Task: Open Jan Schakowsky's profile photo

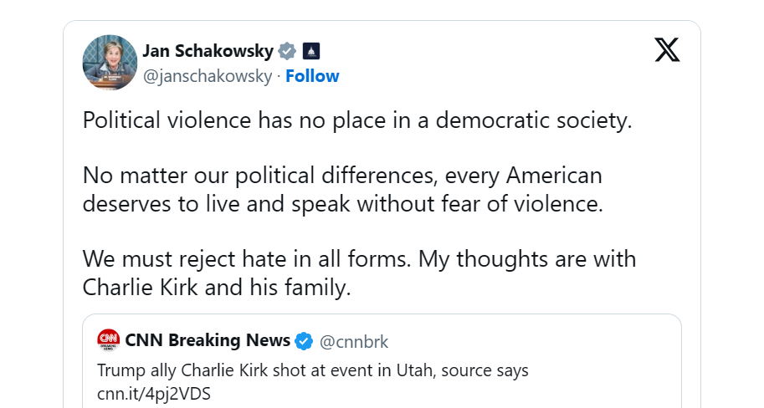Action: coord(110,63)
